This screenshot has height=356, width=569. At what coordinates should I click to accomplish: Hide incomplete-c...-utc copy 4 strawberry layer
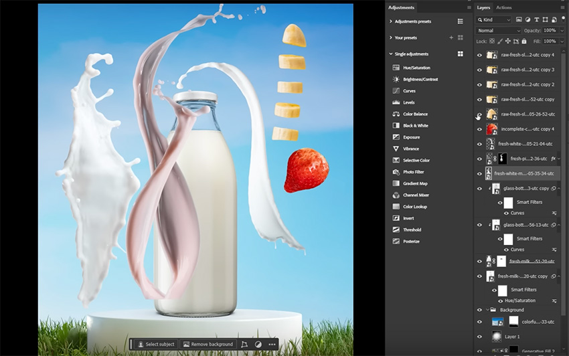click(479, 129)
